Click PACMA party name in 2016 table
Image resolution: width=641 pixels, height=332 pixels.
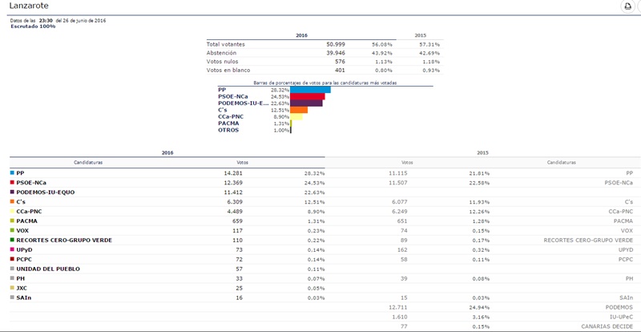point(26,221)
